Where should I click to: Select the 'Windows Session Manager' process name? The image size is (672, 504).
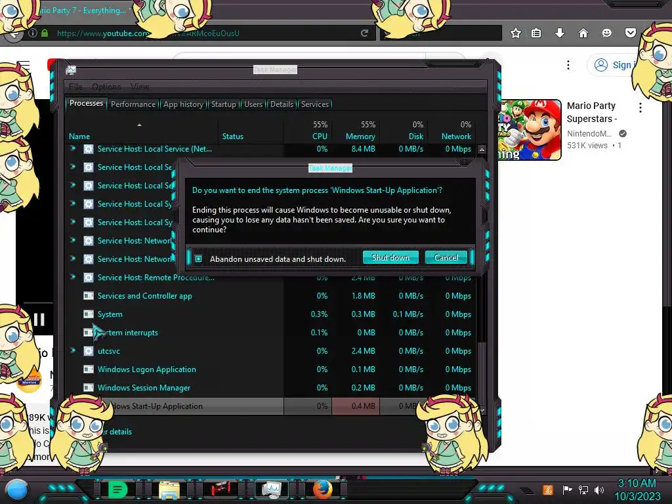[144, 388]
